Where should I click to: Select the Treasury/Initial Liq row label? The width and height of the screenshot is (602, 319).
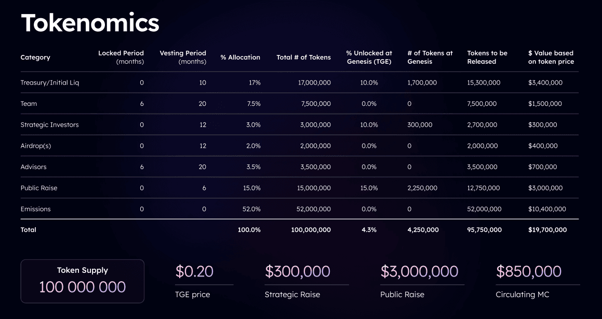(50, 82)
